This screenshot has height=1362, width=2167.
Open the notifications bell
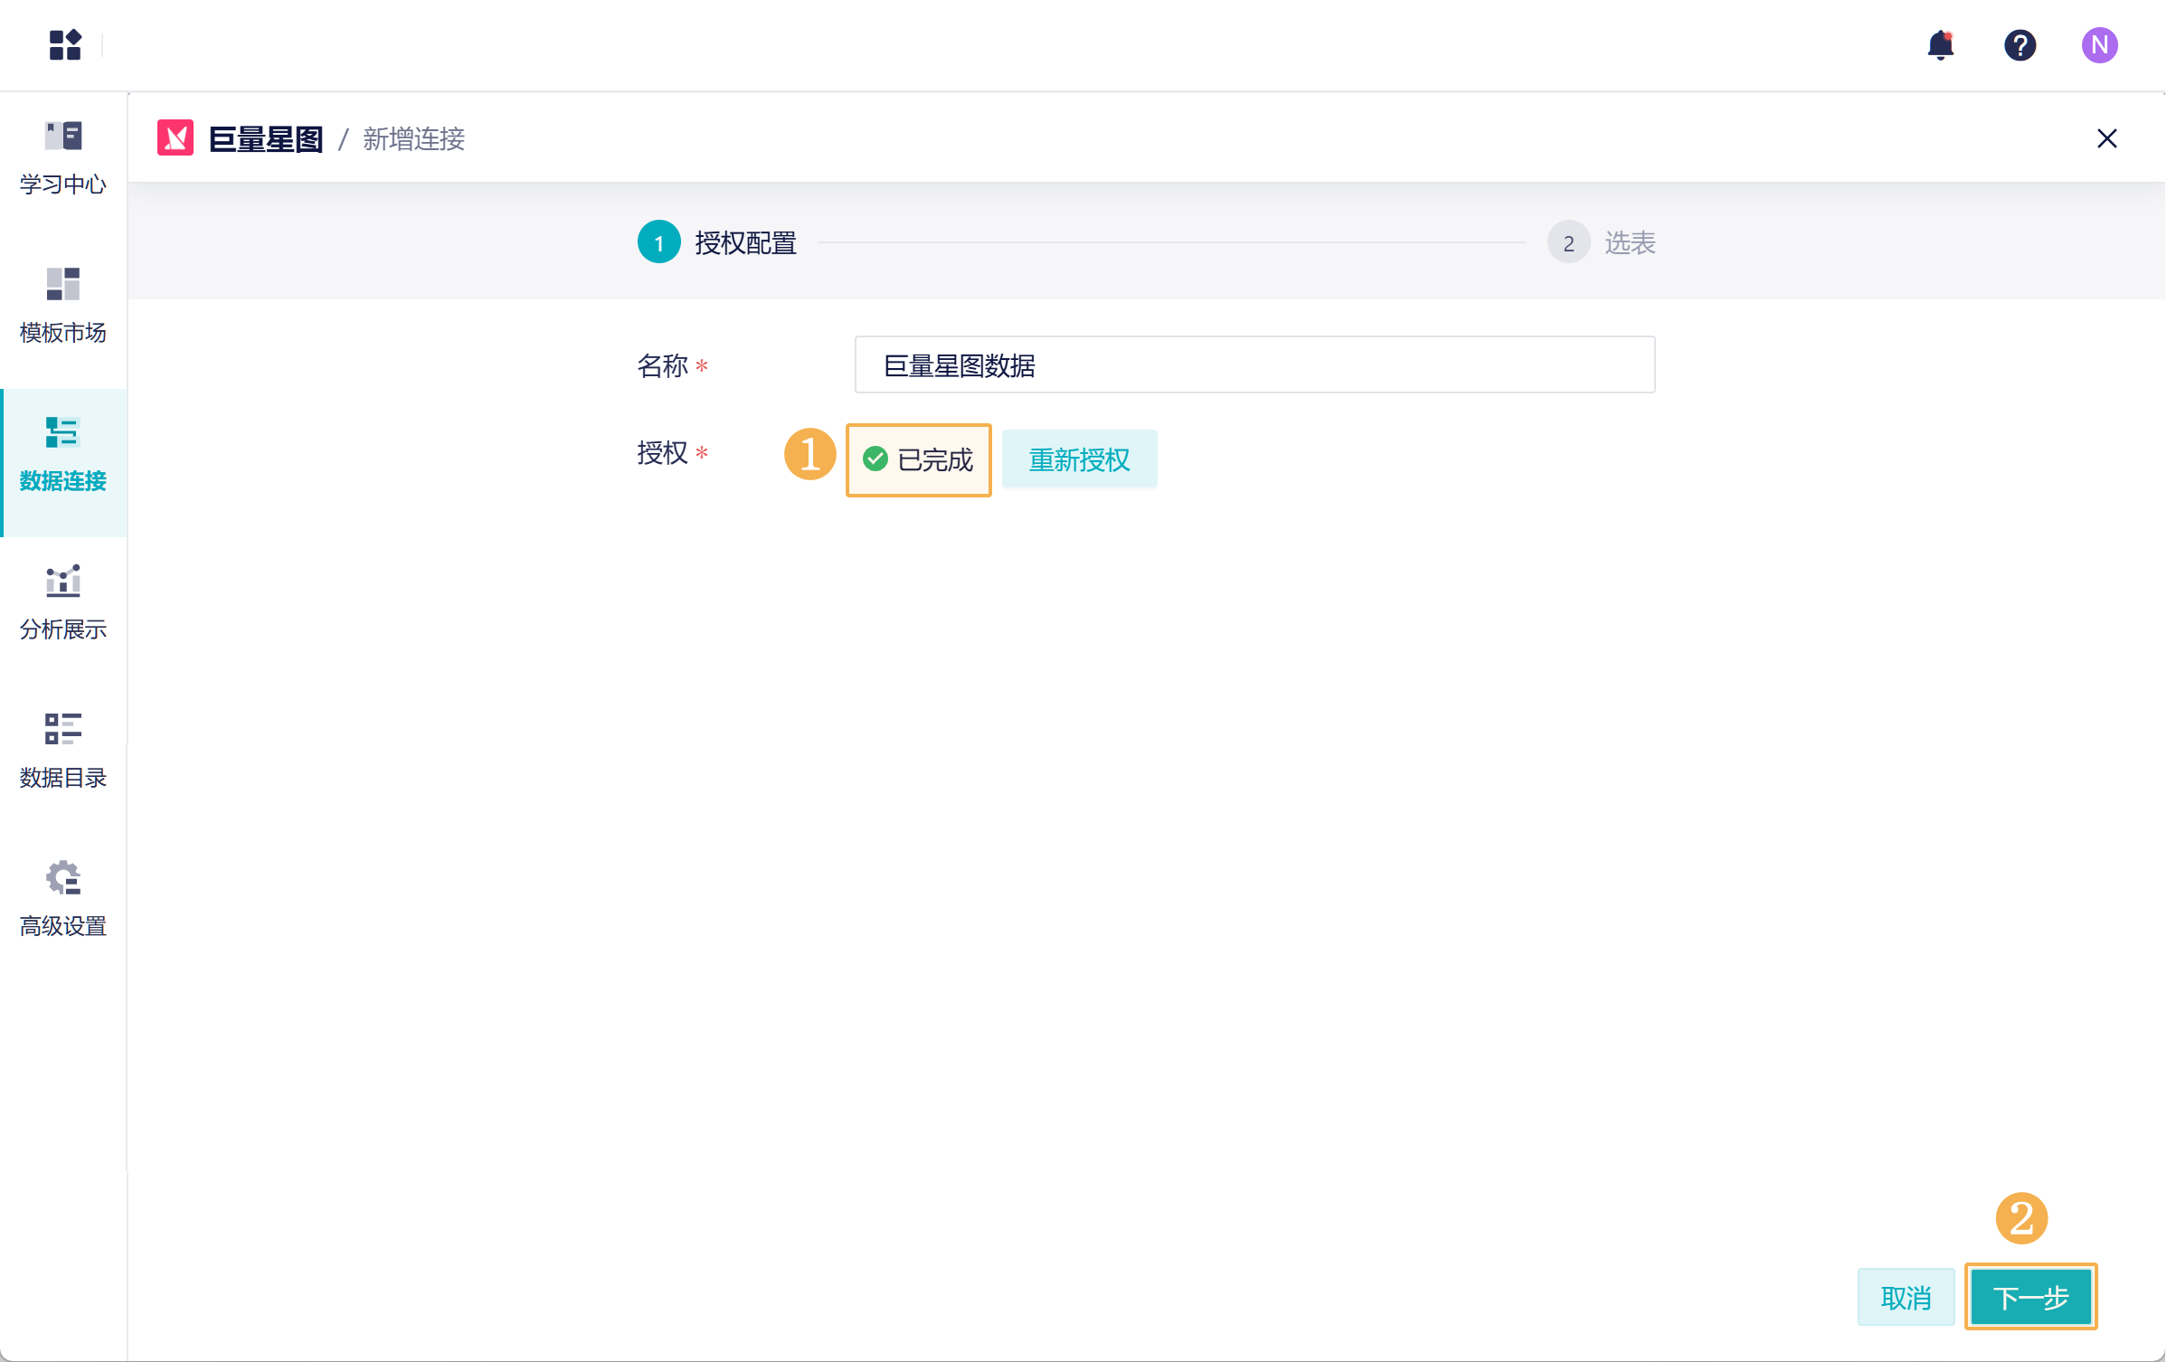[1940, 44]
